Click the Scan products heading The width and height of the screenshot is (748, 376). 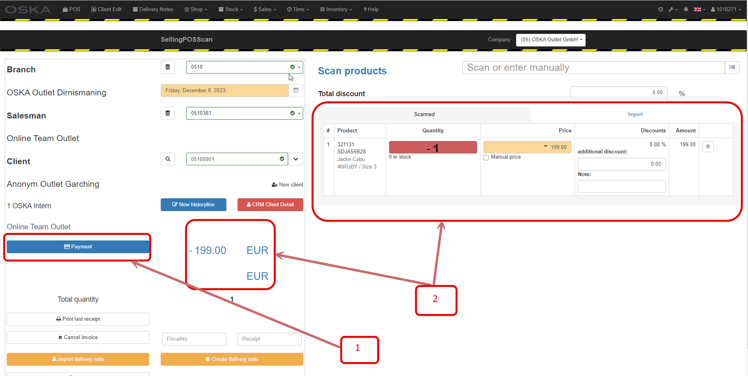click(352, 71)
